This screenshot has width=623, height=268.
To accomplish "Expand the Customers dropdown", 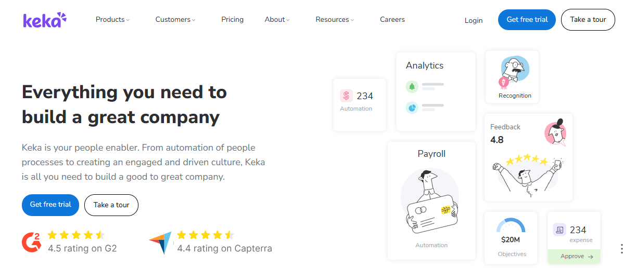I will point(175,19).
